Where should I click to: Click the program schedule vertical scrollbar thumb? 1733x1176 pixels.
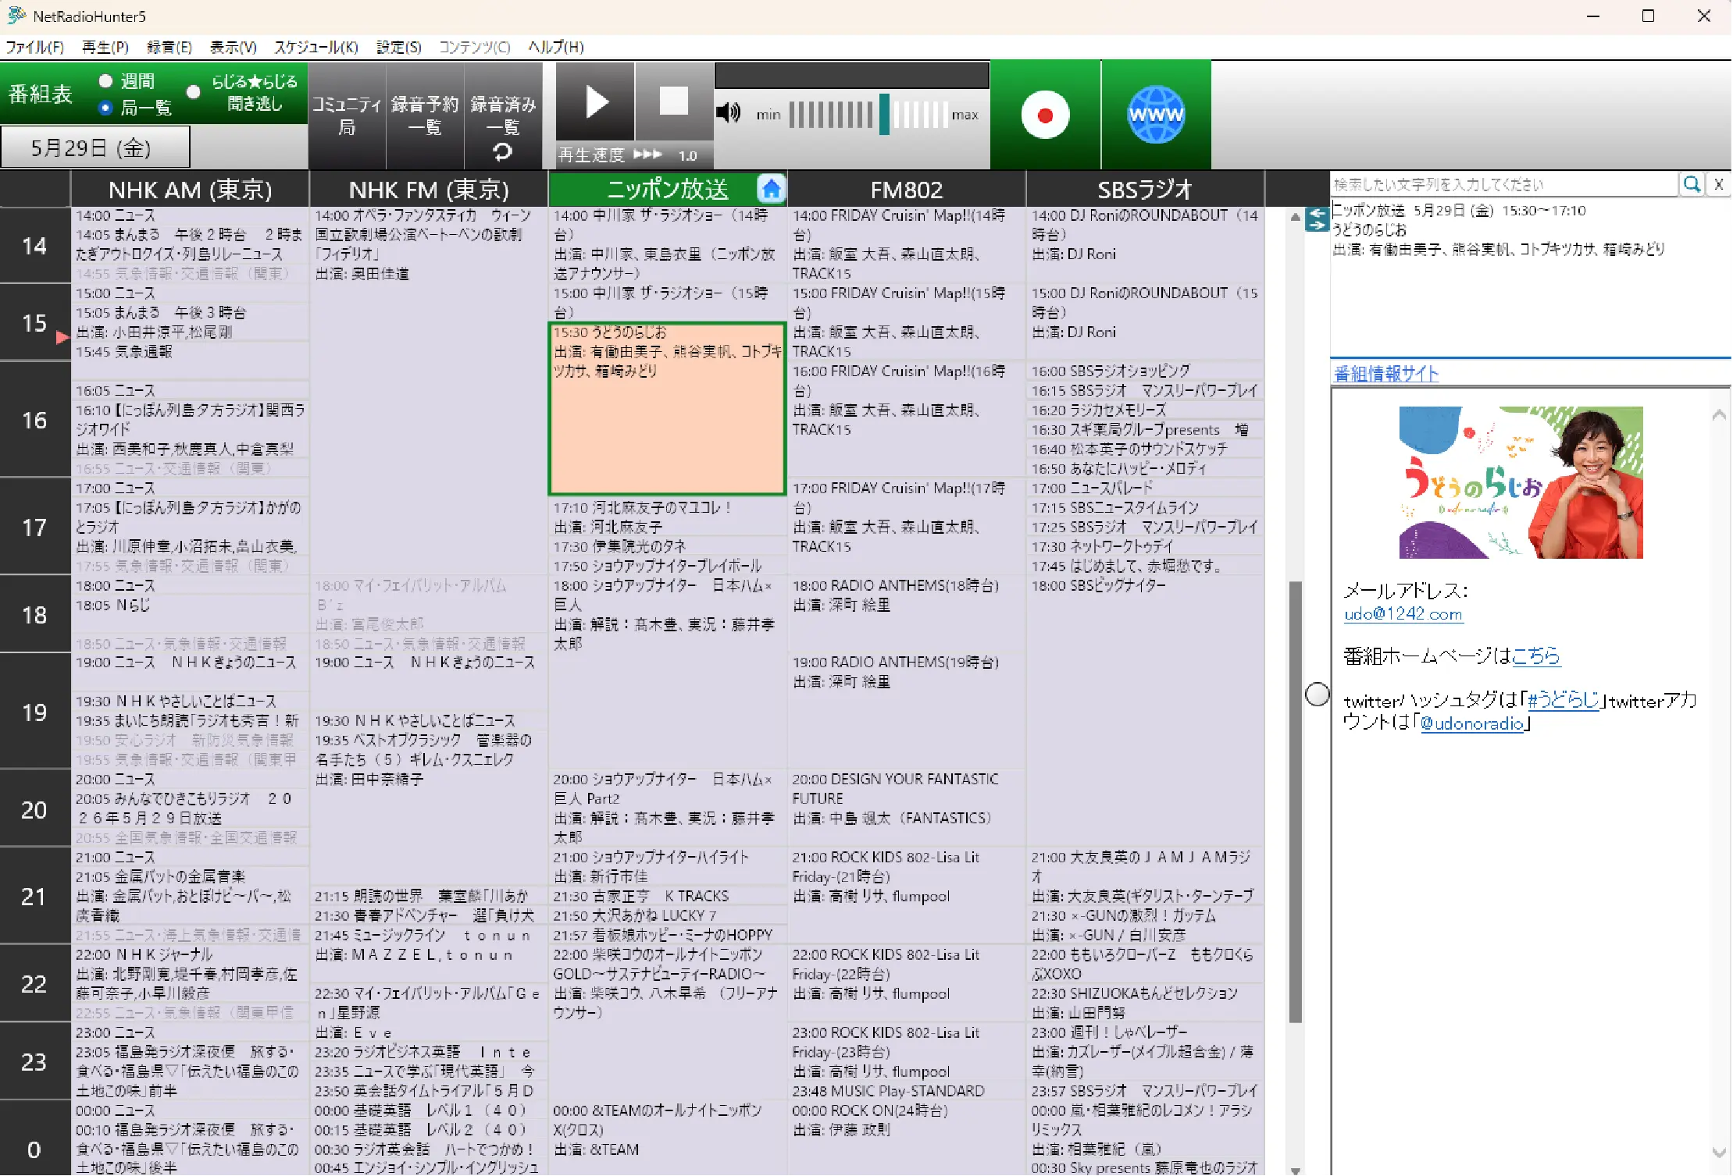pos(1295,801)
